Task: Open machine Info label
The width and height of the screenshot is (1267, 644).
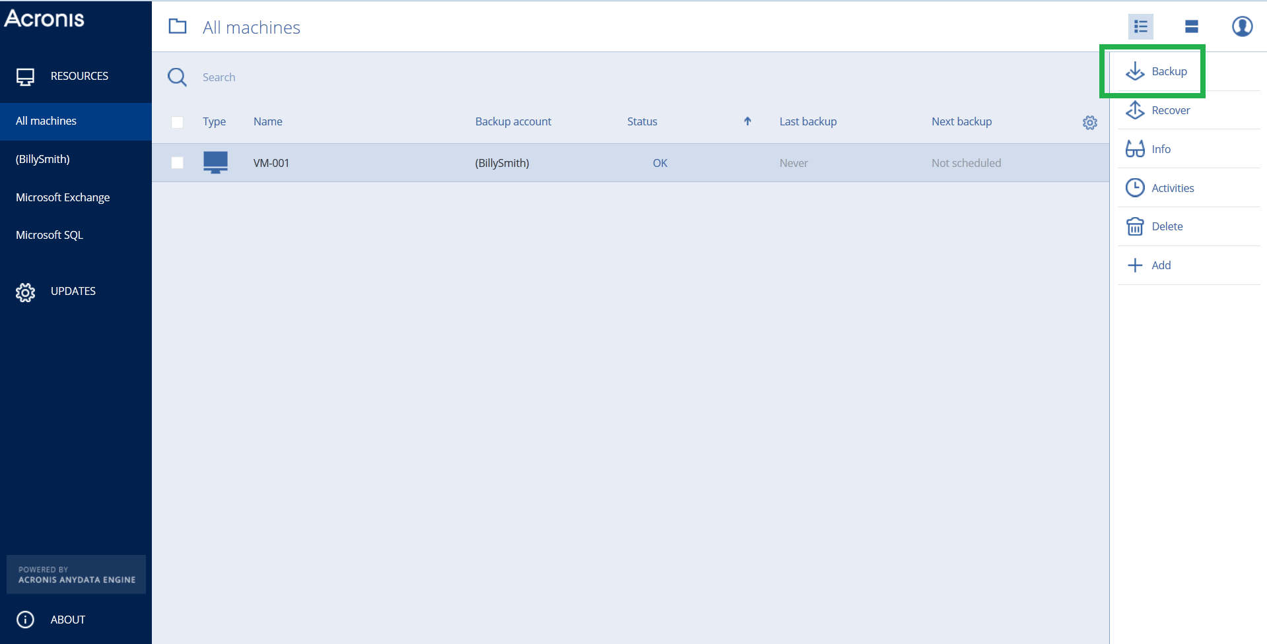Action: tap(1161, 149)
